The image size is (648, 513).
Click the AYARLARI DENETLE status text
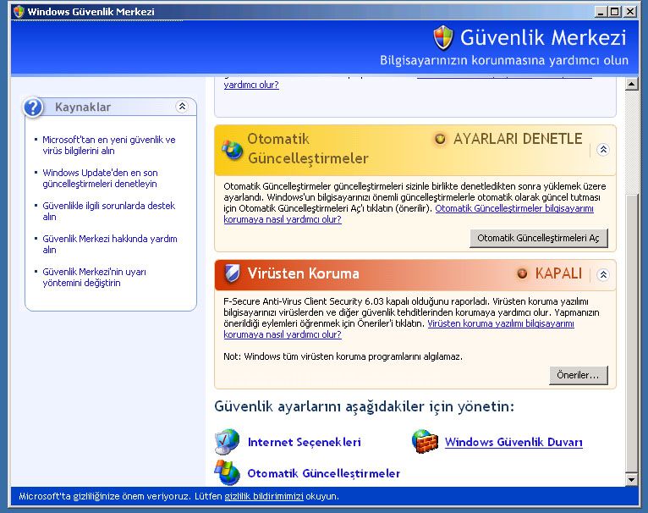518,139
